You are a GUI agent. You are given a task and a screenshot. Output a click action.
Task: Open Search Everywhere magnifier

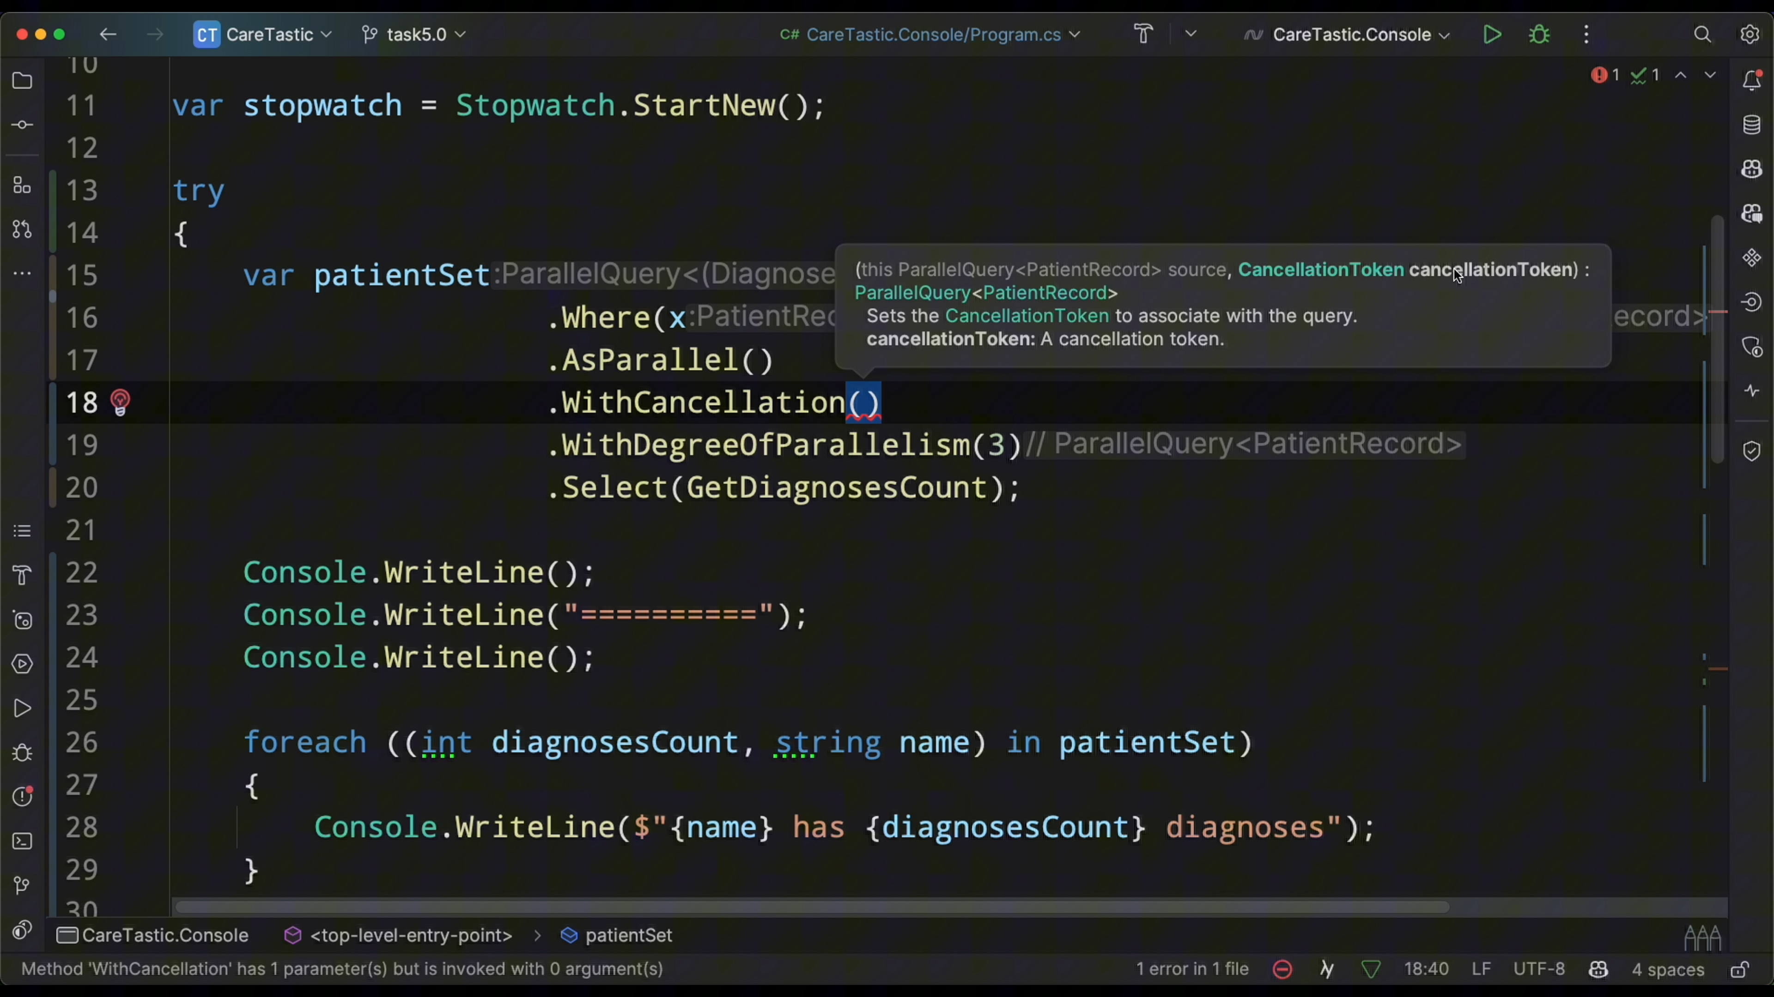1702,35
